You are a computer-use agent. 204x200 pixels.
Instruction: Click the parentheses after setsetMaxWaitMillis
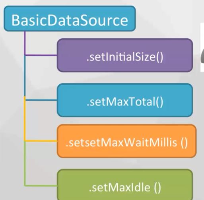click(x=184, y=143)
